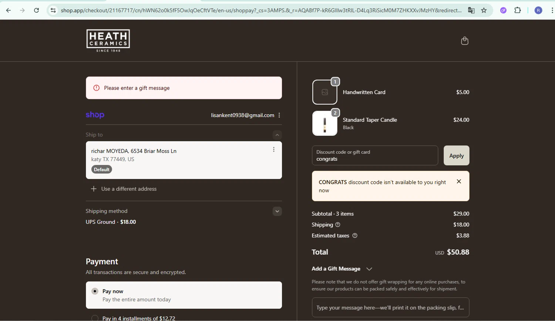Dismiss the CONGRATS discount error message
Screen dimensions: 555x321
click(459, 181)
